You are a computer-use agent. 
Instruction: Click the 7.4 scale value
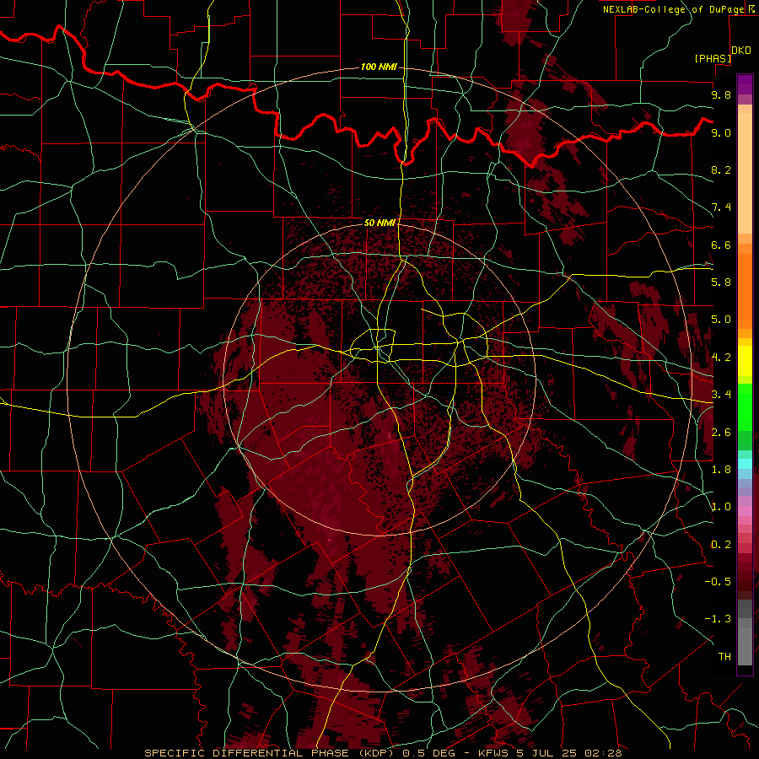(x=721, y=207)
